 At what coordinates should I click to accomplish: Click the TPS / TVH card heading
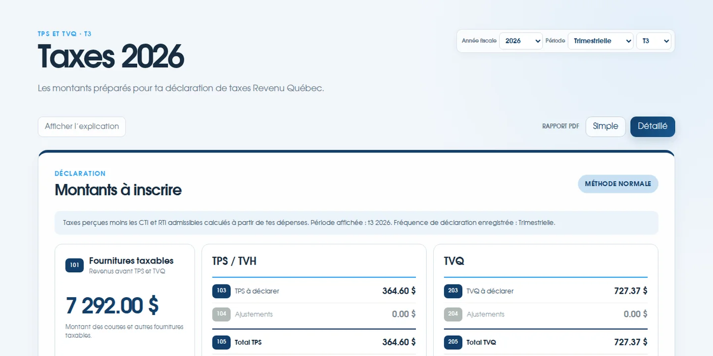pos(234,261)
